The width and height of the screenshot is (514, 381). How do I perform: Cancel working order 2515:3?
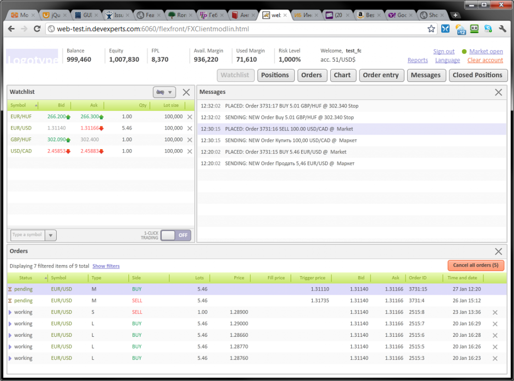[495, 358]
